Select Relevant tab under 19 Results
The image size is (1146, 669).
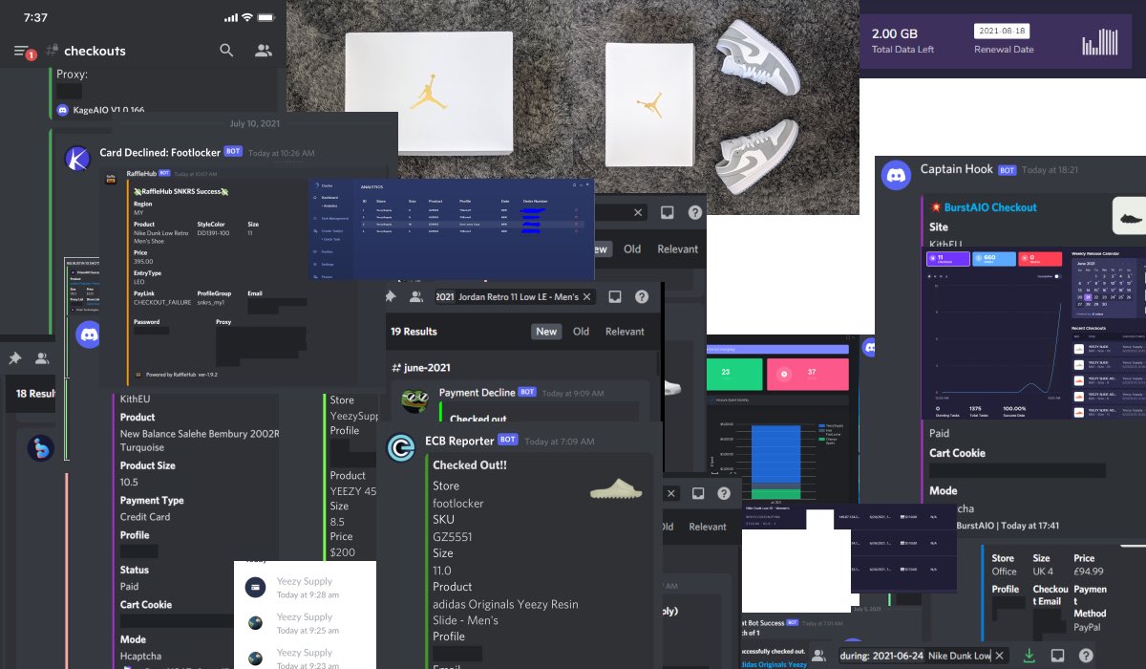(x=625, y=332)
